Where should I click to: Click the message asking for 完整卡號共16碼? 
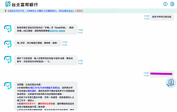[x=46, y=60]
